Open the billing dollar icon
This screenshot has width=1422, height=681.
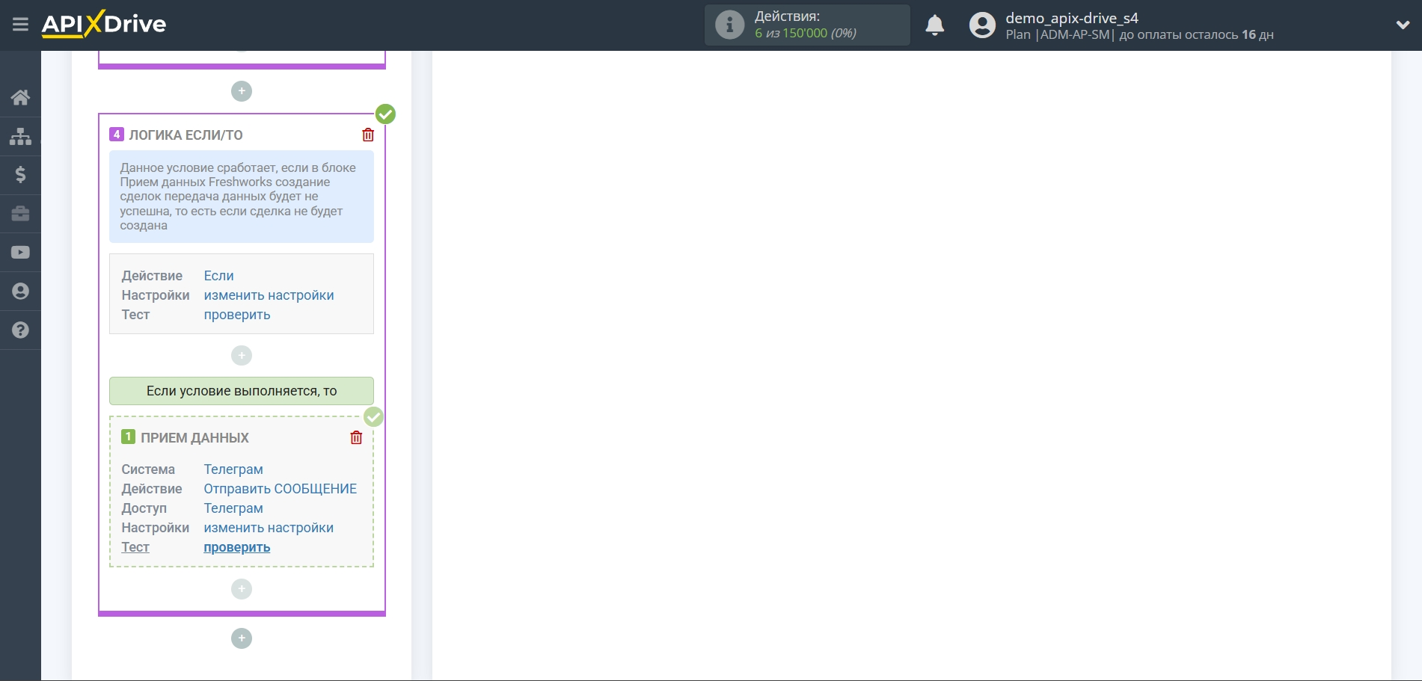20,175
